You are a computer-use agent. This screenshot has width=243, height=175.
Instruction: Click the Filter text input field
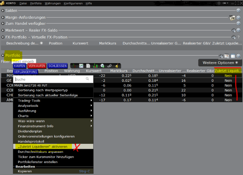(x=24, y=61)
